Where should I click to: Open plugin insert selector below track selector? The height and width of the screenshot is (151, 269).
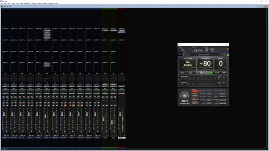[184, 51]
